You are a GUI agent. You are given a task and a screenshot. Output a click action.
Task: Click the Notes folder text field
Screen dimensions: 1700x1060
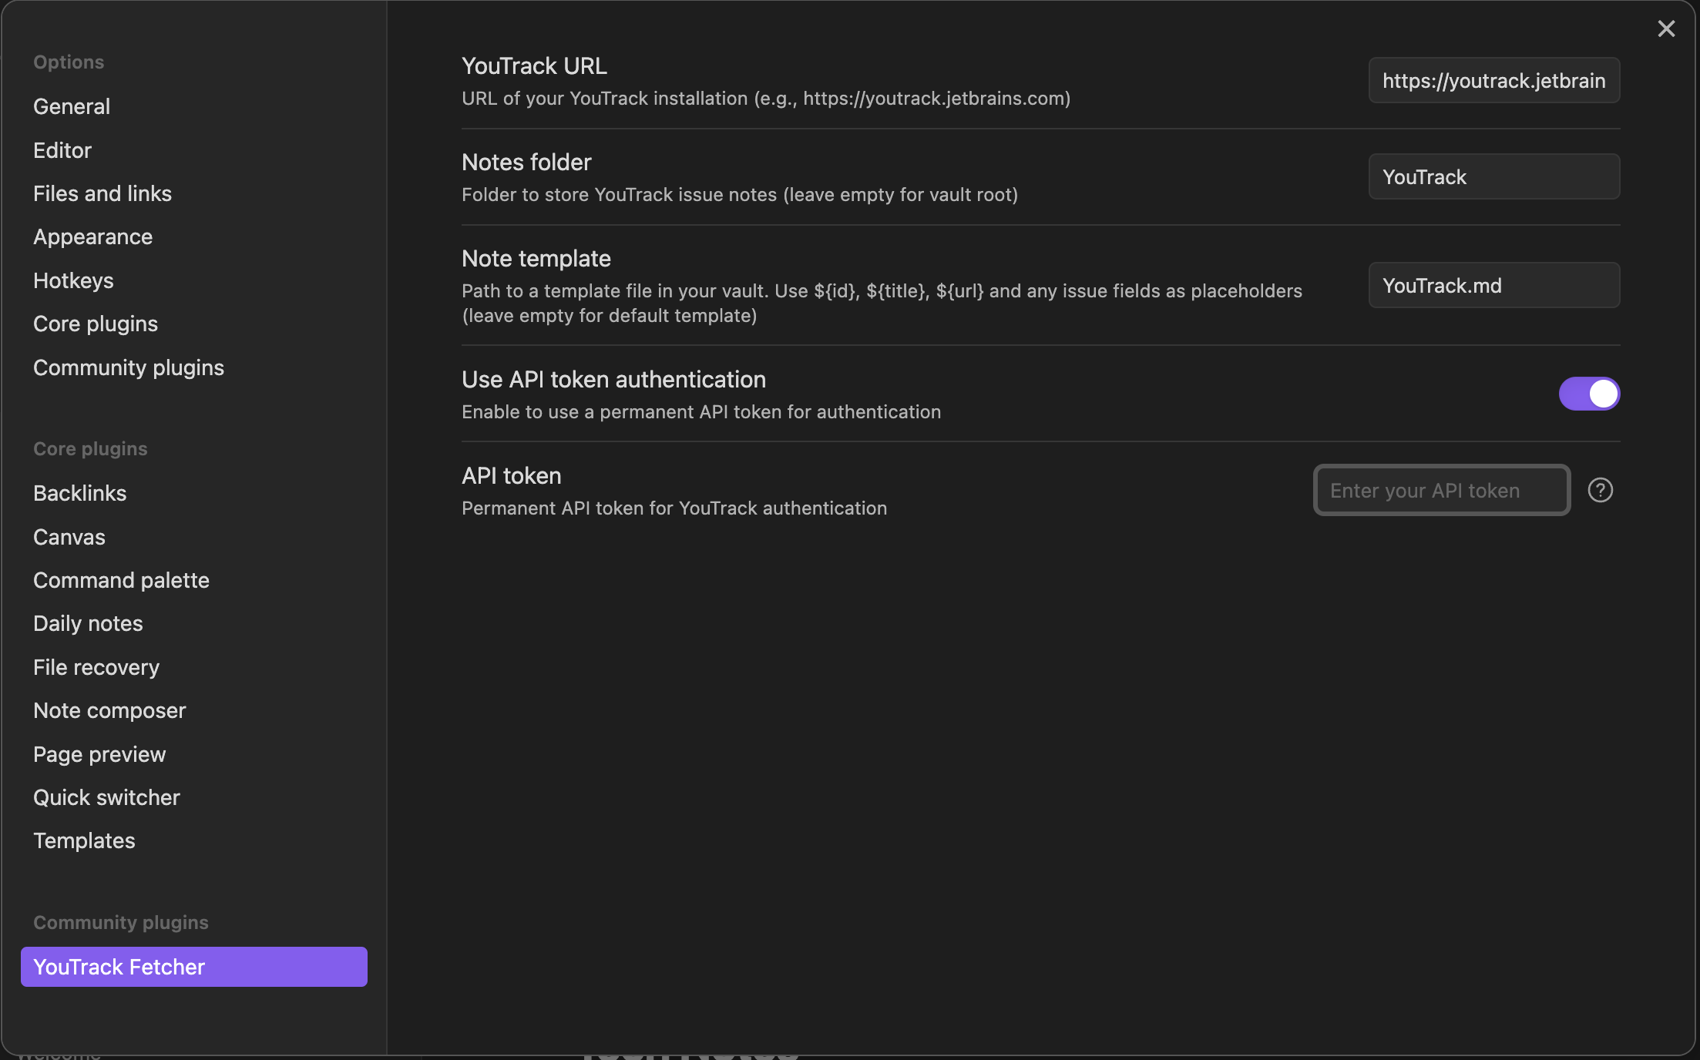(1493, 176)
